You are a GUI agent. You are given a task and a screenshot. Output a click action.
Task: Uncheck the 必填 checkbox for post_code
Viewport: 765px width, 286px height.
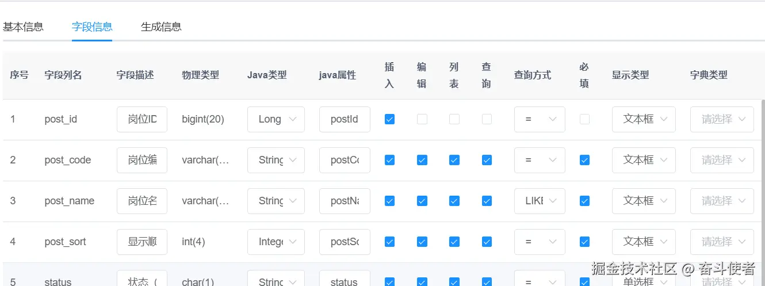click(584, 160)
